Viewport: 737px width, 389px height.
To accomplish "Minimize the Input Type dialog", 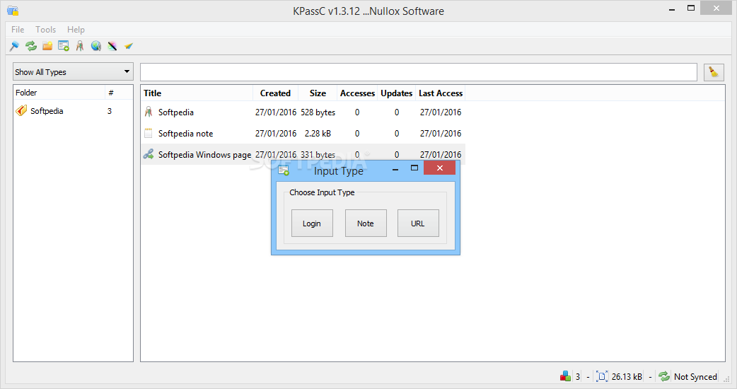I will point(395,168).
